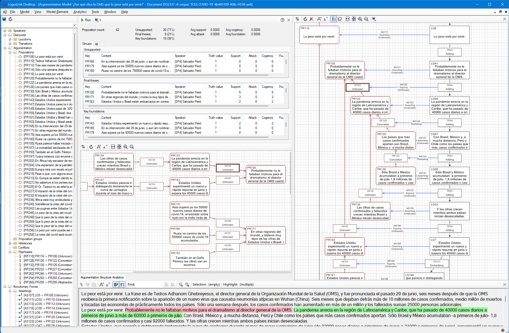Click the Run analytics button
Image resolution: width=509 pixels, height=333 pixels.
[86, 20]
